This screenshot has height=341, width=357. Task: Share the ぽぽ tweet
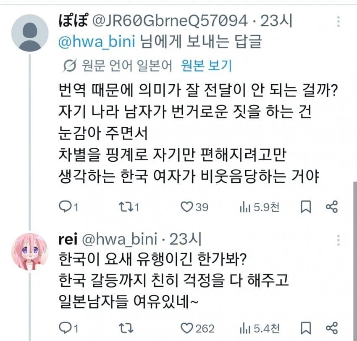click(x=332, y=207)
